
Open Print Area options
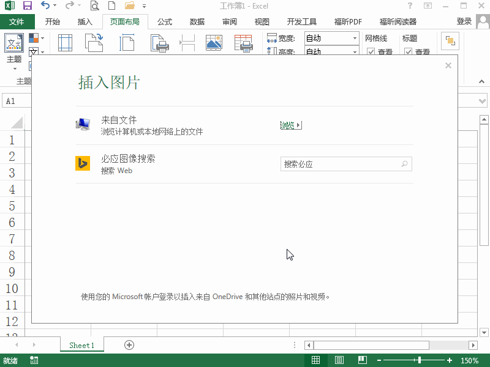coord(160,43)
